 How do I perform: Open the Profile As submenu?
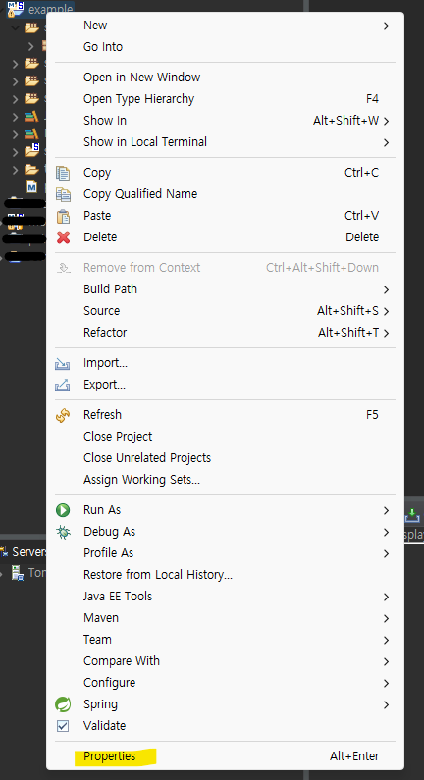click(225, 553)
